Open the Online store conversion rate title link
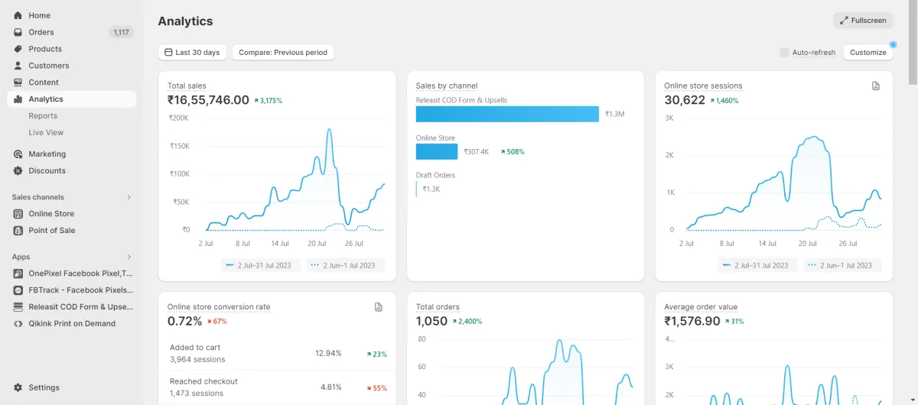 click(x=219, y=307)
